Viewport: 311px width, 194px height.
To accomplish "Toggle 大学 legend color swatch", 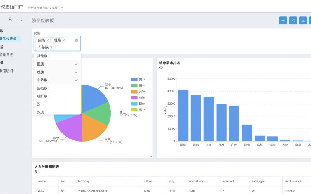I will coord(134,92).
